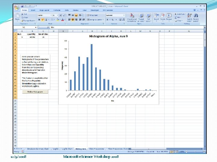Switch to Normal view in status bar
The image size is (217, 162).
click(x=171, y=152)
